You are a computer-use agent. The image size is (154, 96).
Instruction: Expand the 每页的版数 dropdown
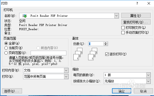pyautogui.click(x=148, y=75)
